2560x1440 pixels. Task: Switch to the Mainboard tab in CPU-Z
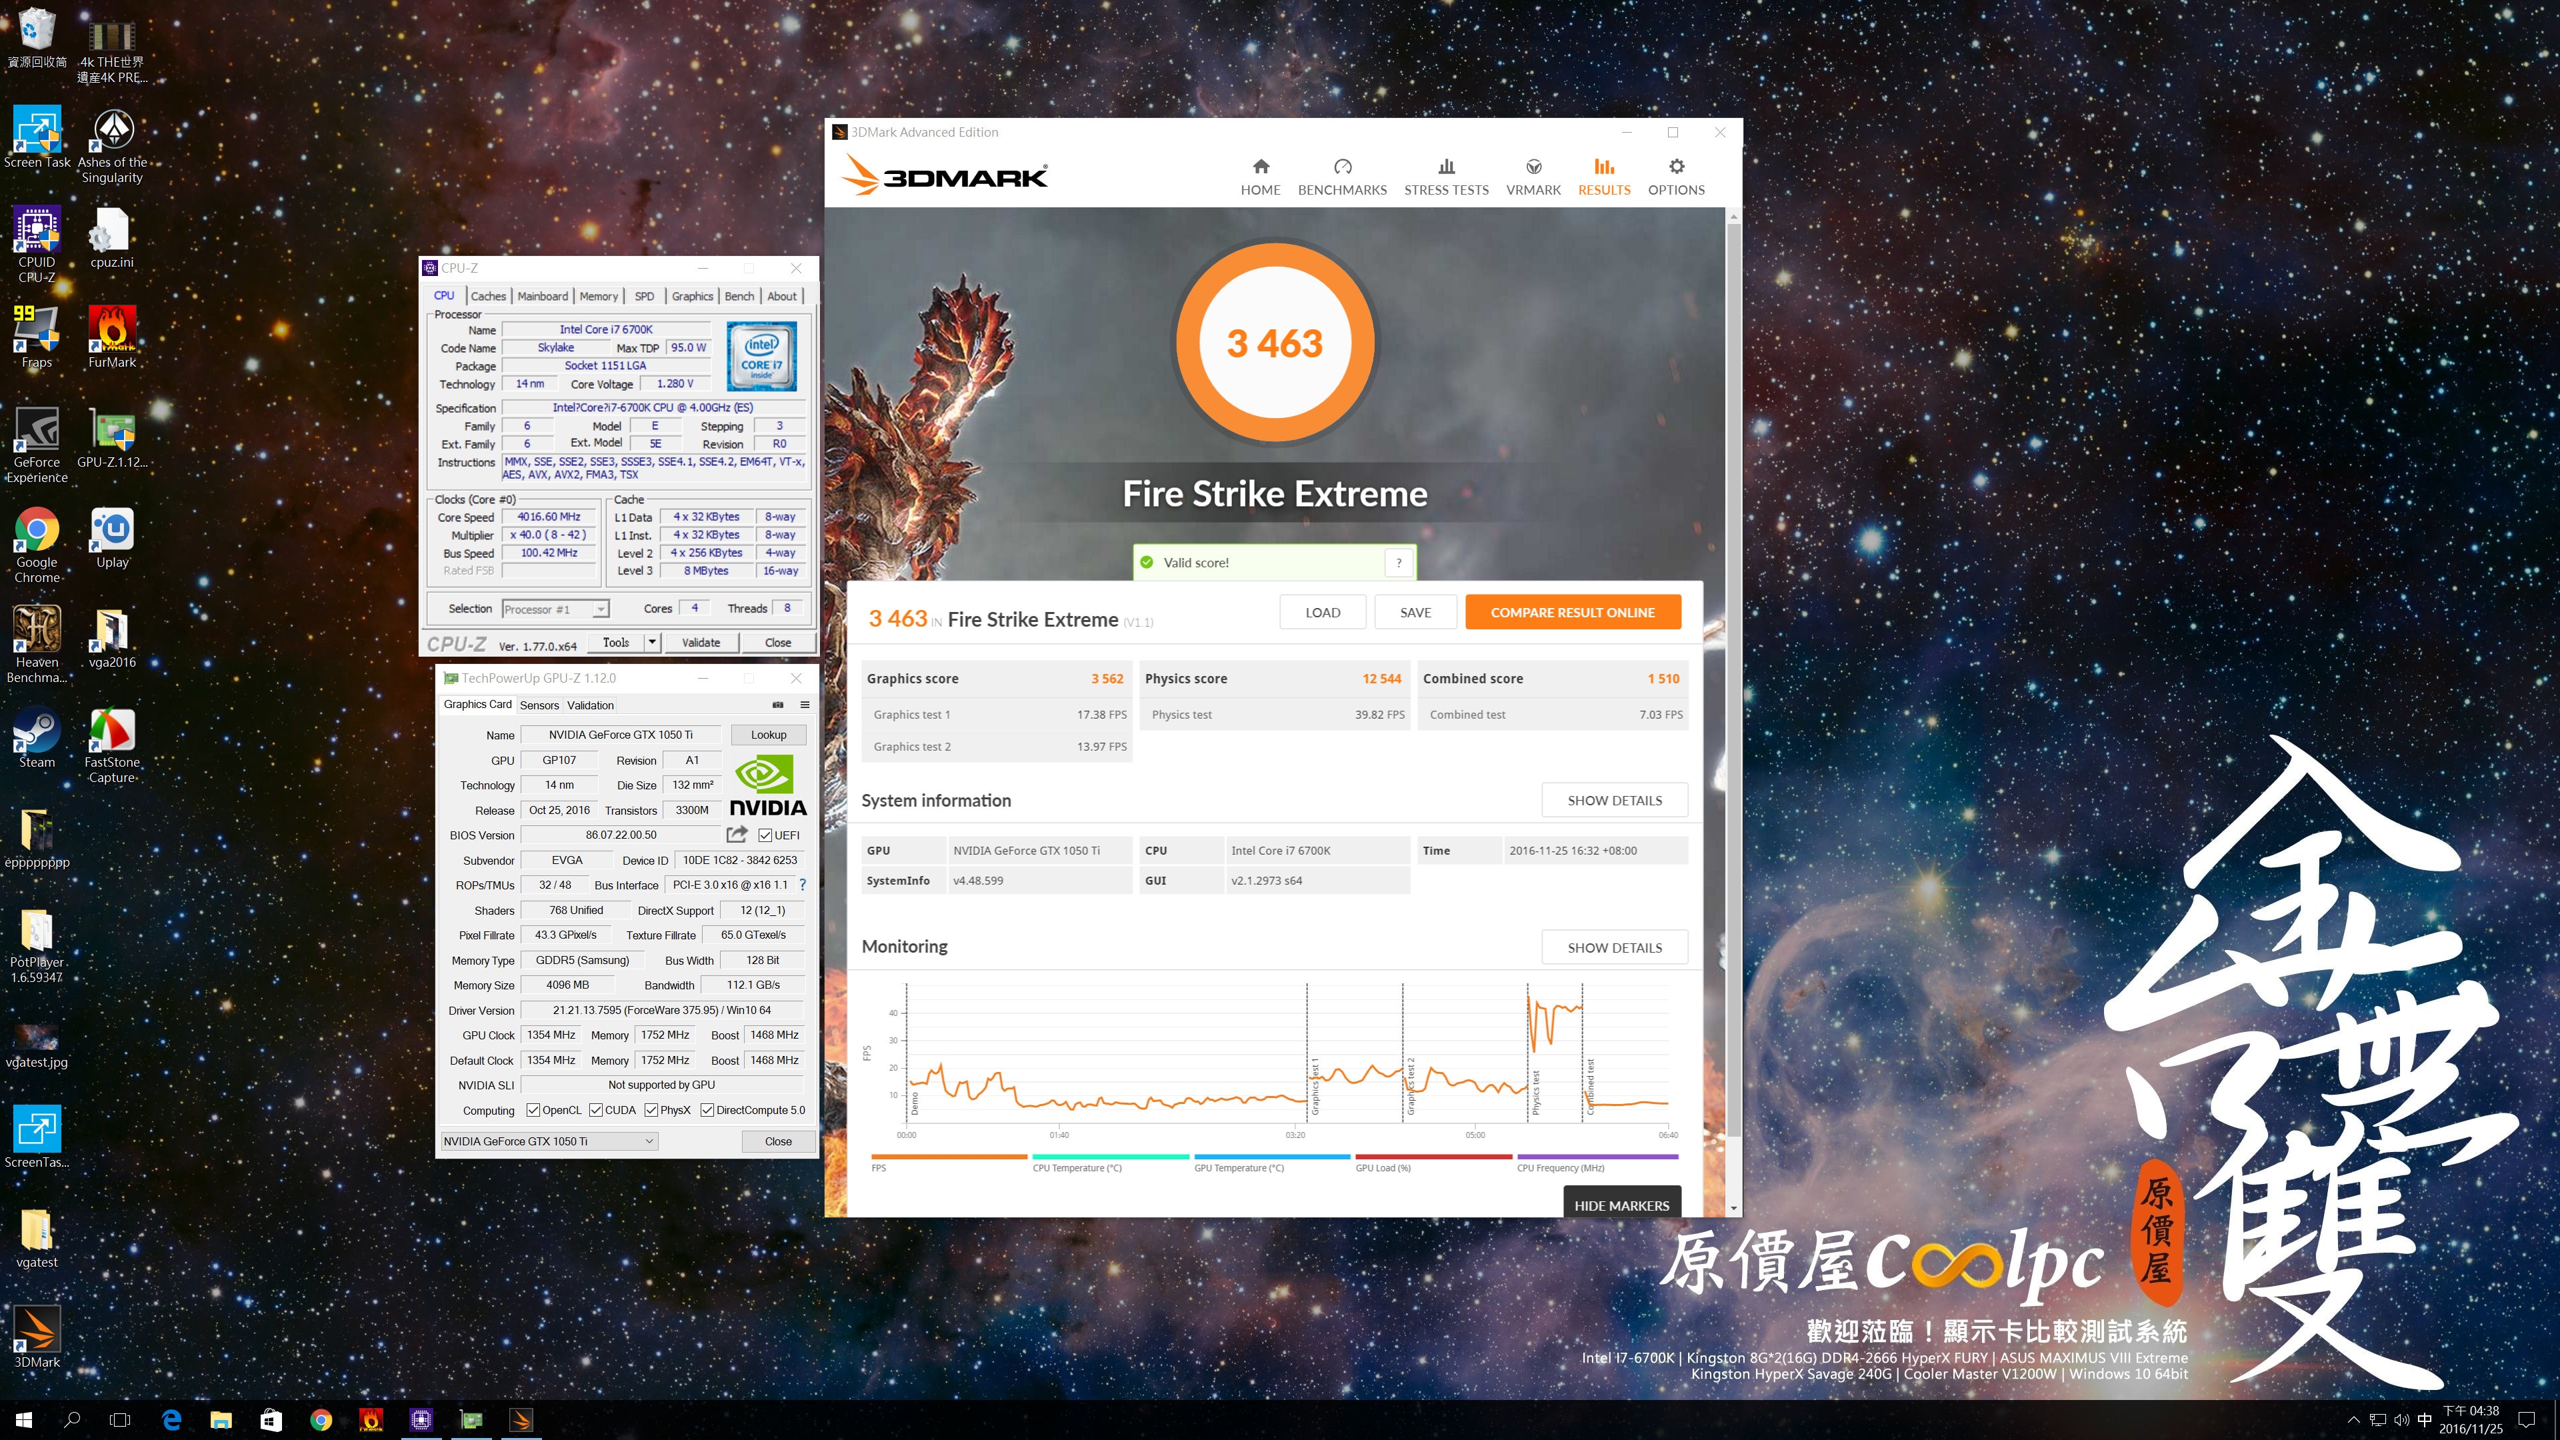[543, 296]
